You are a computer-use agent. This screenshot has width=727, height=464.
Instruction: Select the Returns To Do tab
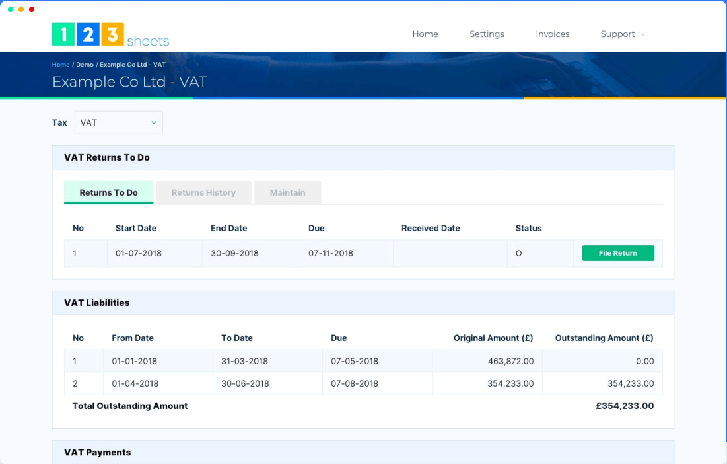pyautogui.click(x=108, y=192)
